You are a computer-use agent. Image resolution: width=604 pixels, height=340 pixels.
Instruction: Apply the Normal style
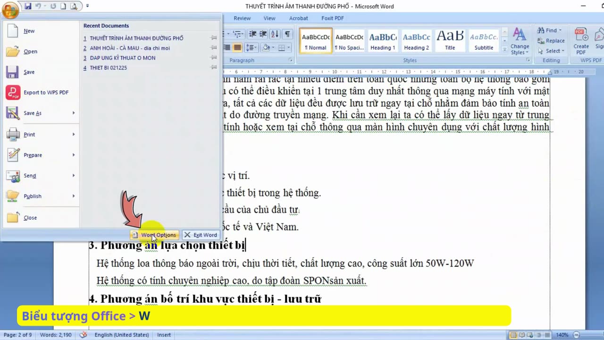pos(316,41)
